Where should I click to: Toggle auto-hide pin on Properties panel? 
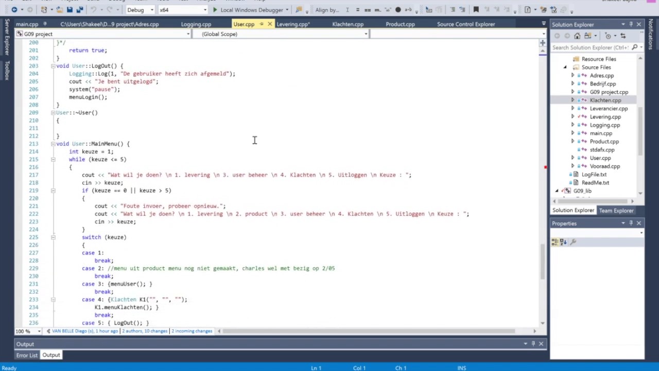631,223
